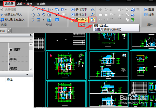Toggle the lower 路径 panel pin
The image size is (156, 108).
(27, 75)
